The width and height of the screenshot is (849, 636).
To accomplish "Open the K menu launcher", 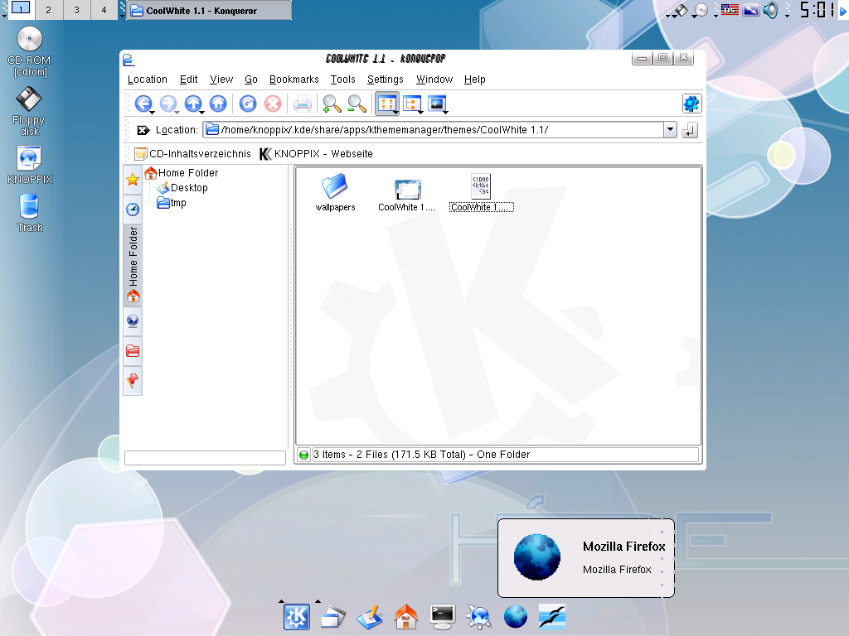I will coord(297,616).
